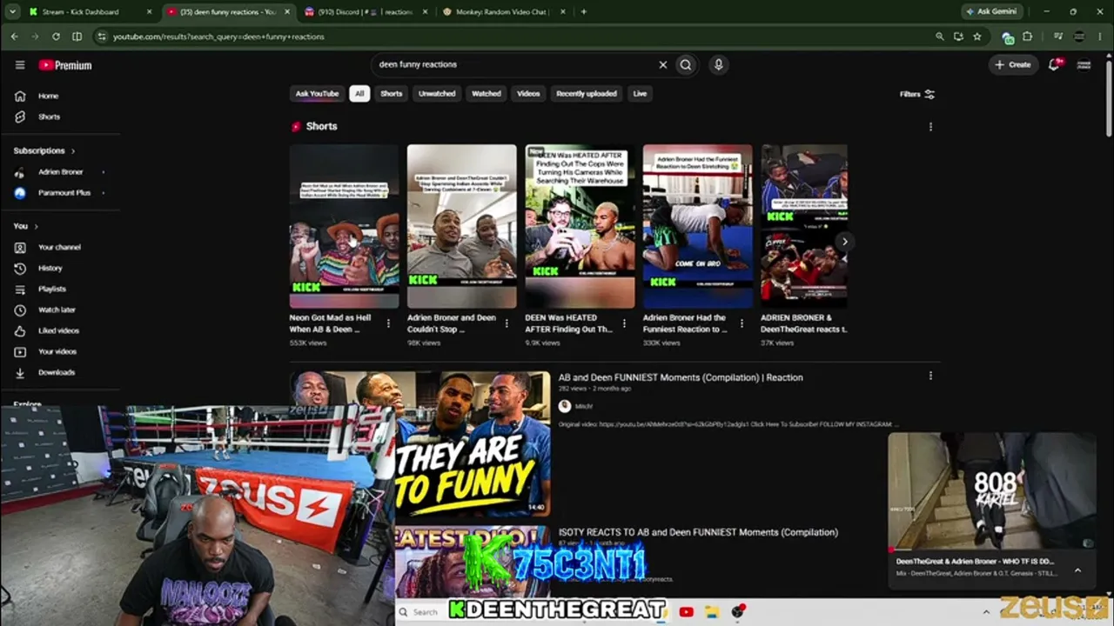
Task: Show hidden system tray icons
Action: [x=986, y=612]
